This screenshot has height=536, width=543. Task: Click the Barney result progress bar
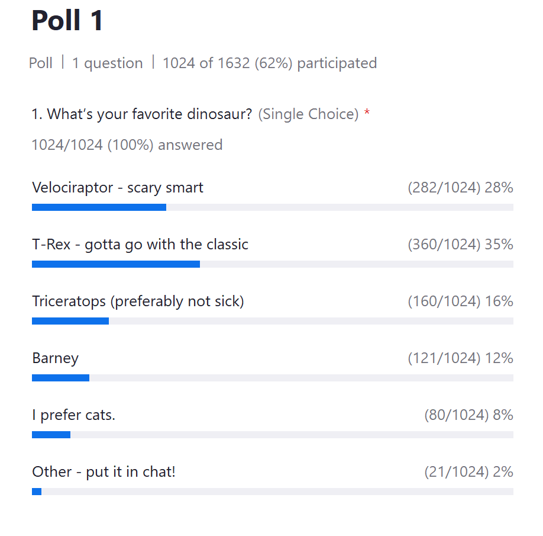tap(272, 378)
